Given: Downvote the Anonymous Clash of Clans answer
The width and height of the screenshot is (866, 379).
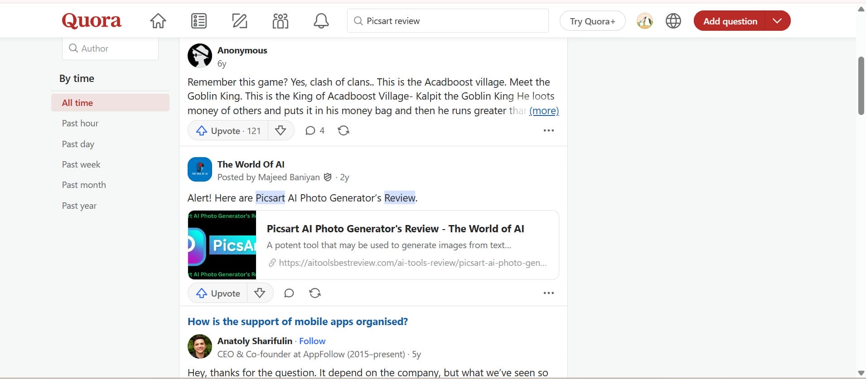Looking at the screenshot, I should [281, 130].
